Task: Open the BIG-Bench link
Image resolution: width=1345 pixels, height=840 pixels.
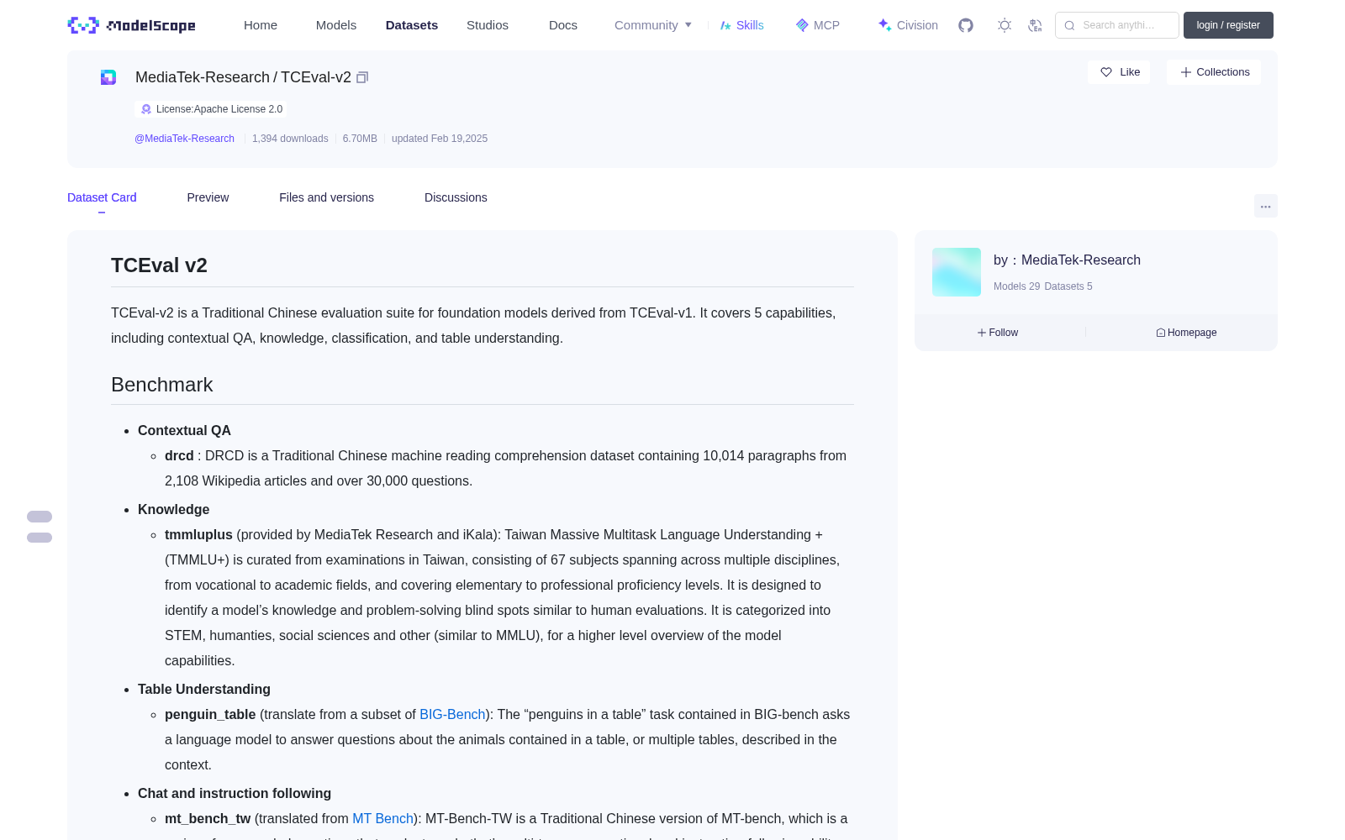Action: pos(452,714)
